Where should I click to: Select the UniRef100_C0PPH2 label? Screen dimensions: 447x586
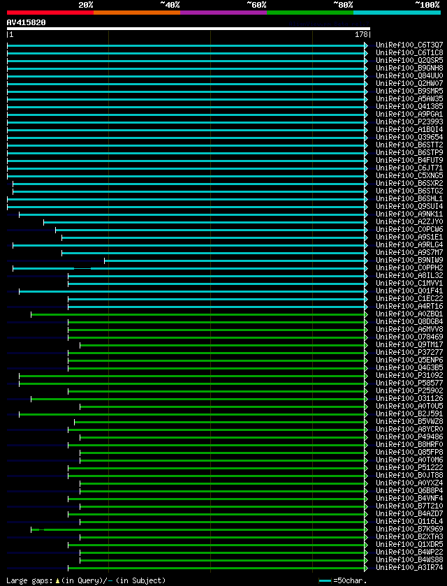[x=409, y=268]
